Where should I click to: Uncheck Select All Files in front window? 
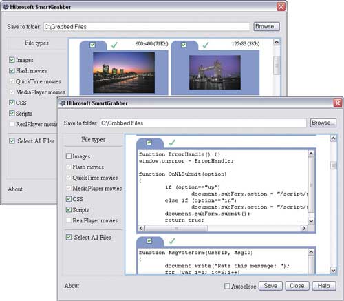[x=69, y=237]
